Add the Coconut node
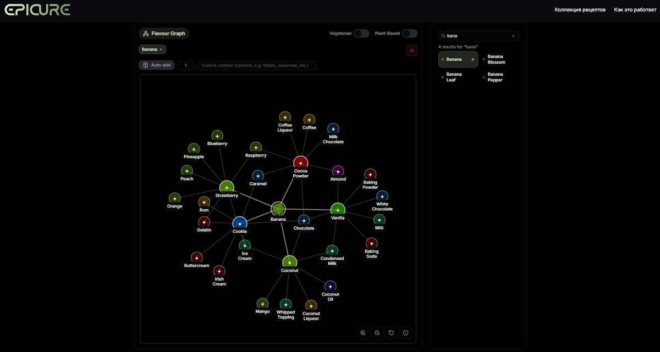The width and height of the screenshot is (660, 352). [x=290, y=262]
